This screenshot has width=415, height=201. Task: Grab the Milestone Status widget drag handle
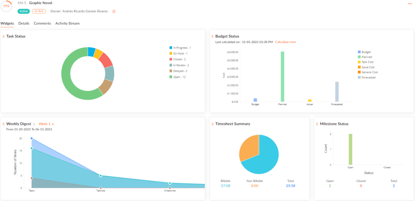pyautogui.click(x=317, y=124)
